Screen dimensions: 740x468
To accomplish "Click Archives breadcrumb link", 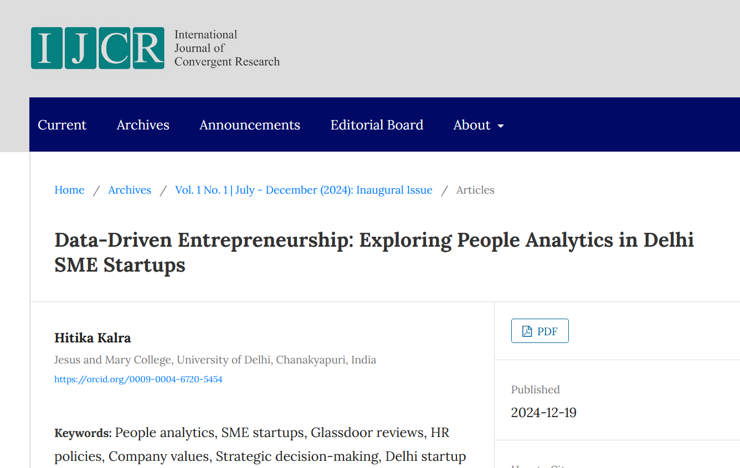I will 130,190.
